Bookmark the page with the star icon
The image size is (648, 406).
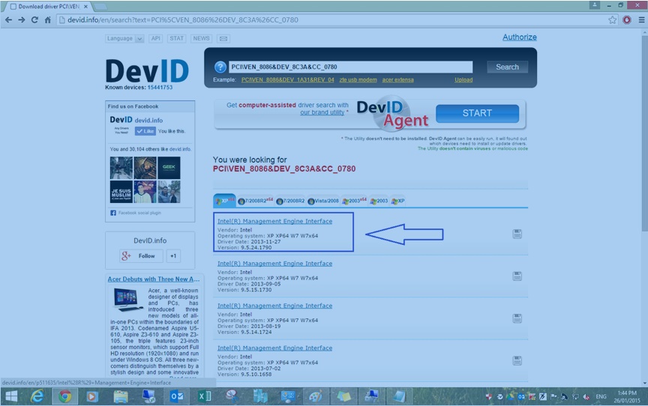click(613, 19)
